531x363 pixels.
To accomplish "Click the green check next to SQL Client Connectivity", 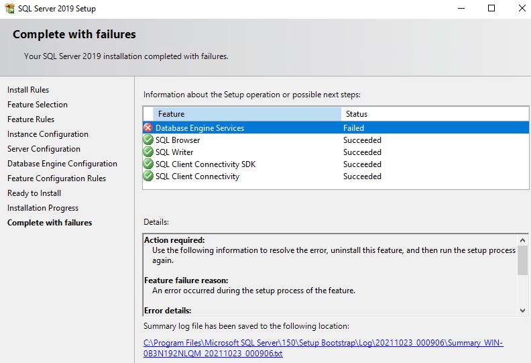I will coord(148,176).
